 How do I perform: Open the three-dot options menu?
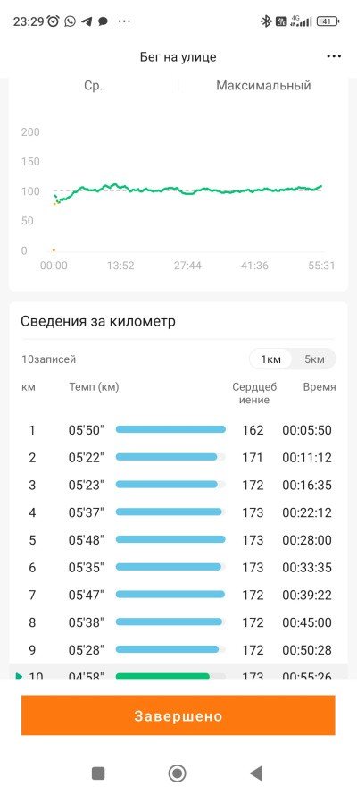coord(334,56)
